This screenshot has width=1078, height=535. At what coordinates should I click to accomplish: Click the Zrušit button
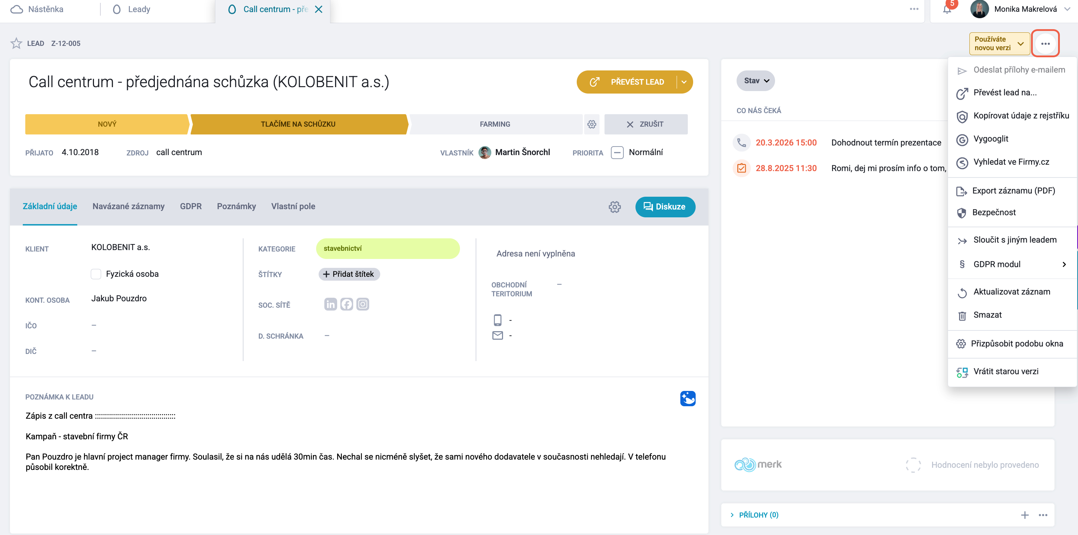[646, 124]
